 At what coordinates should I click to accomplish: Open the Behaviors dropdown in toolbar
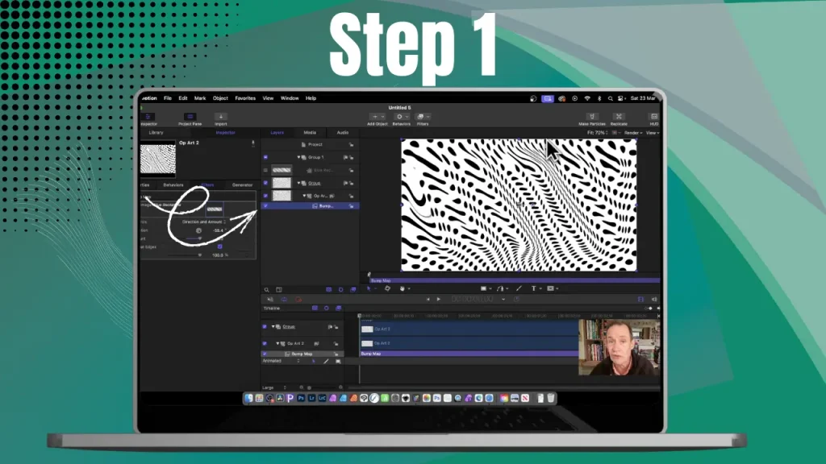point(402,117)
